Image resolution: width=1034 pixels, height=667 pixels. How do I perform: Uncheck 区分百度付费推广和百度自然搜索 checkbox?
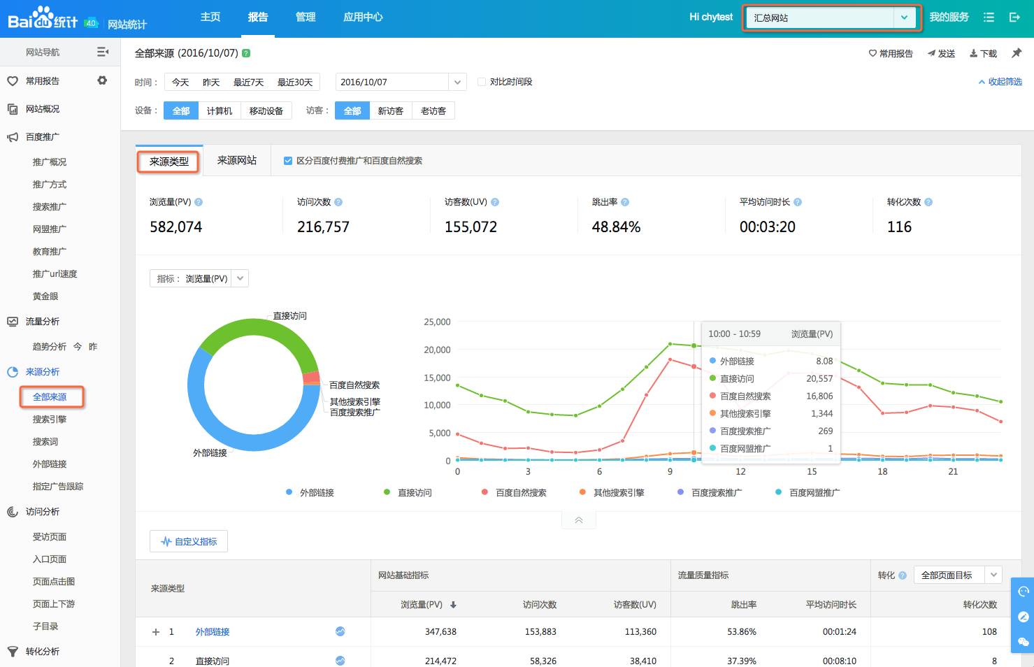click(288, 161)
